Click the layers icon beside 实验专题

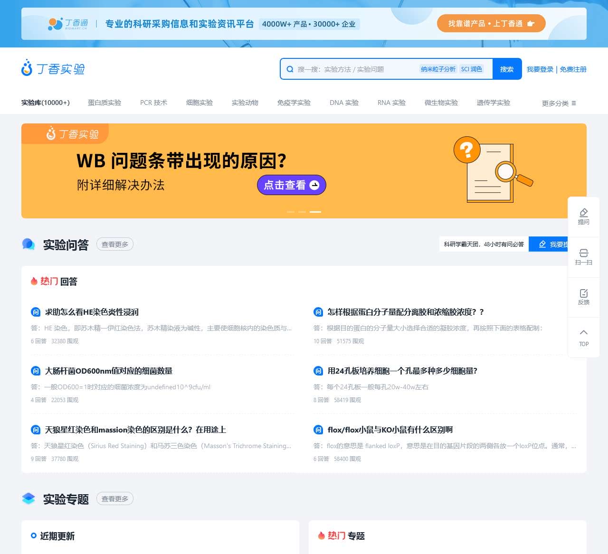[x=28, y=499]
